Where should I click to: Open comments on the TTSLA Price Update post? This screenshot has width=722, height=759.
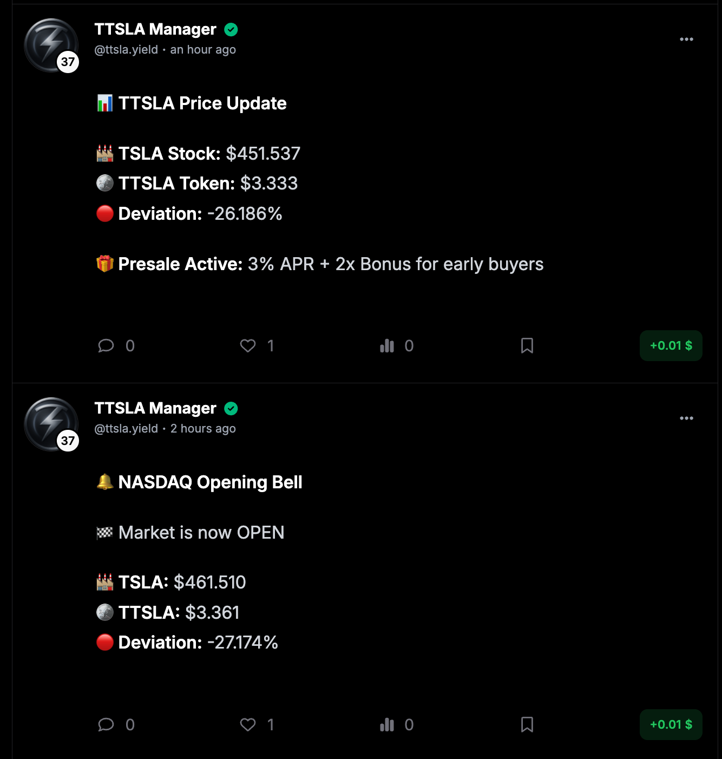[106, 346]
